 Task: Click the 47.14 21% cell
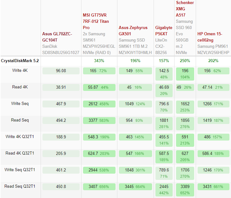click(214, 87)
